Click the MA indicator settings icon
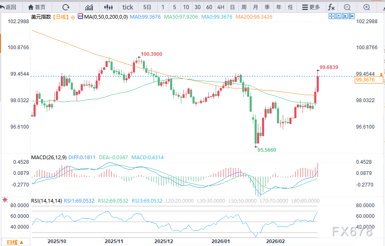This screenshot has height=246, width=385. [80, 17]
